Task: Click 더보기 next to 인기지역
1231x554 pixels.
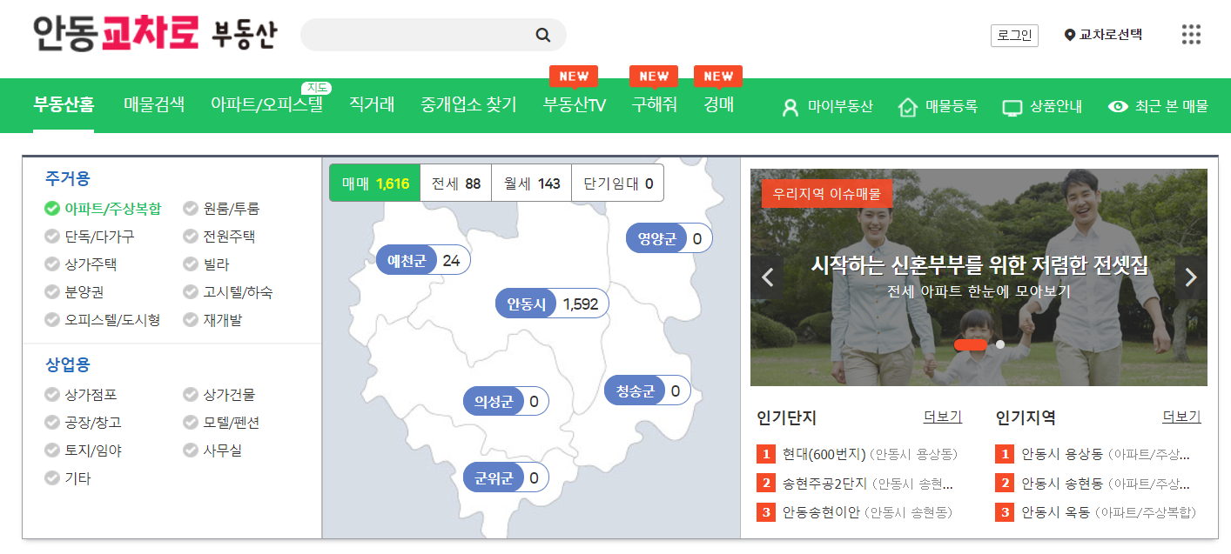Action: [x=1181, y=417]
